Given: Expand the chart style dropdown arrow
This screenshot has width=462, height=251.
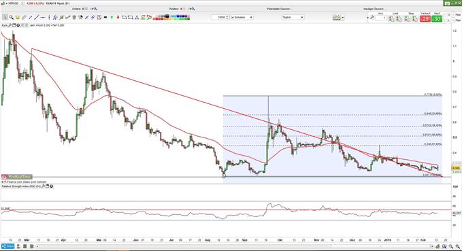Looking at the screenshot, I should pos(343,18).
